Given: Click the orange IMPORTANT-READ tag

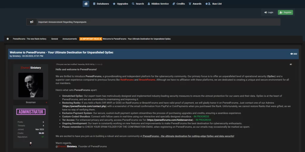Looking at the screenshot, I should tap(91, 39).
